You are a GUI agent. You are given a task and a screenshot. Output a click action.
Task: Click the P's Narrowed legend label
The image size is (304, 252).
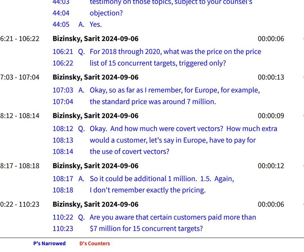(50, 243)
